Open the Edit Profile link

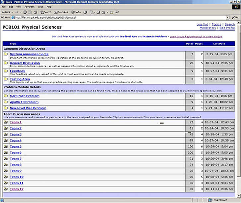227,28
